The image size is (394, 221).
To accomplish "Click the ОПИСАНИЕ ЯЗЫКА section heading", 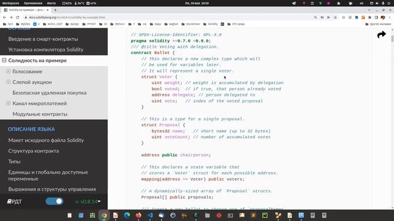I will (x=31, y=129).
